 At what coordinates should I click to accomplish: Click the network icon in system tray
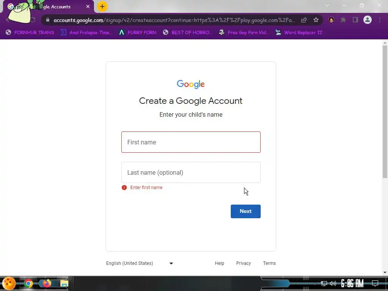(x=324, y=283)
